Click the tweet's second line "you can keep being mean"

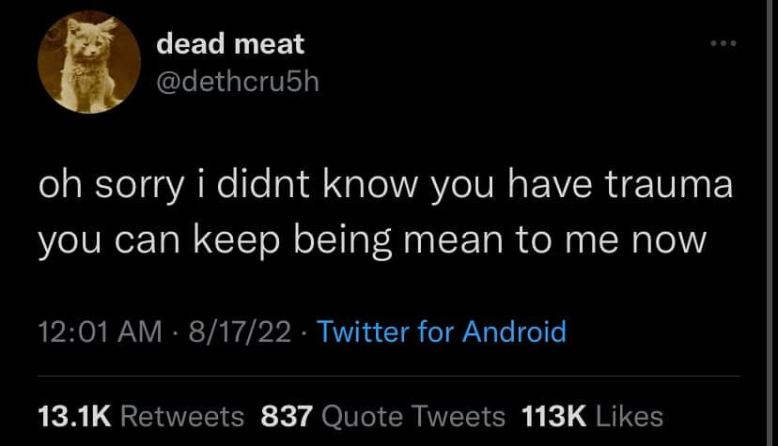click(371, 240)
